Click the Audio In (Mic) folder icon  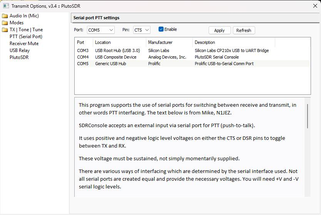tap(5, 16)
